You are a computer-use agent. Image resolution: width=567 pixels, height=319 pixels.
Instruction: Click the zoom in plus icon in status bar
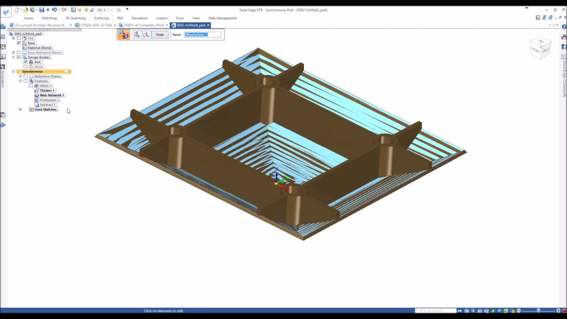point(558,311)
